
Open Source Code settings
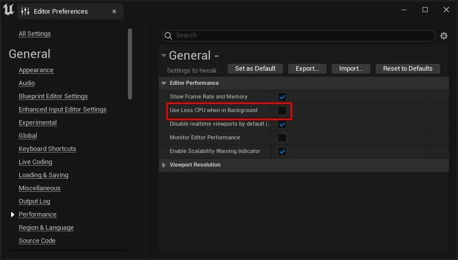37,241
